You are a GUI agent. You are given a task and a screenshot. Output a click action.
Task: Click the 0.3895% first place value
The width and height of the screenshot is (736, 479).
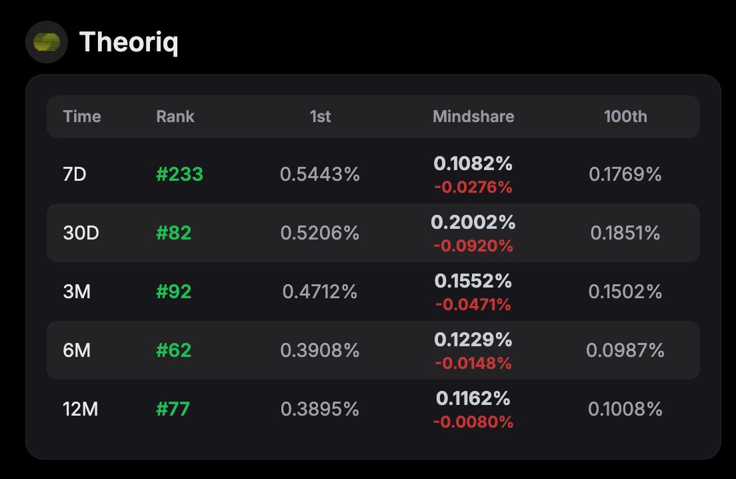319,409
